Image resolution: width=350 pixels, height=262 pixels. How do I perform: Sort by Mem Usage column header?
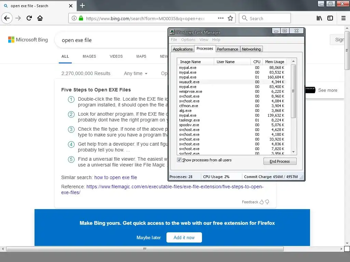click(x=274, y=62)
